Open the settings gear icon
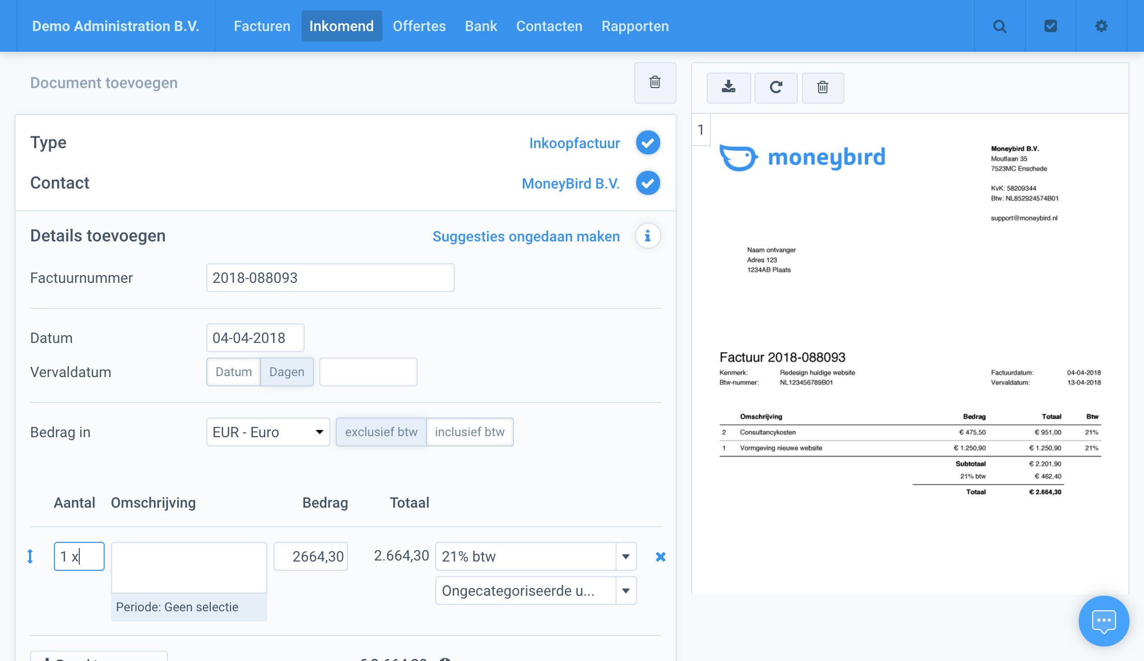Image resolution: width=1144 pixels, height=661 pixels. 1101,26
